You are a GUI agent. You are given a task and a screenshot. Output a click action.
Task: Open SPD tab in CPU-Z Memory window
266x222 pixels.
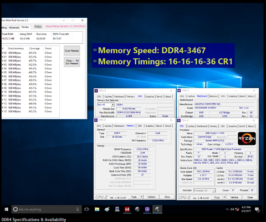140,126
